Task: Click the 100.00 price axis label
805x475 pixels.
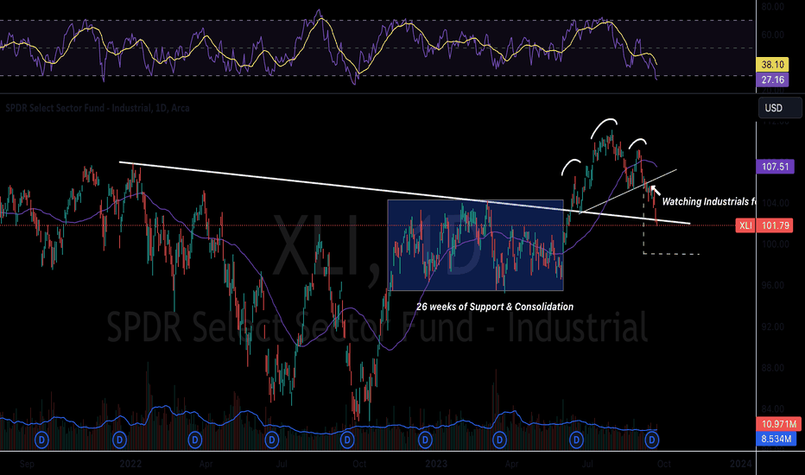Action: [x=776, y=244]
